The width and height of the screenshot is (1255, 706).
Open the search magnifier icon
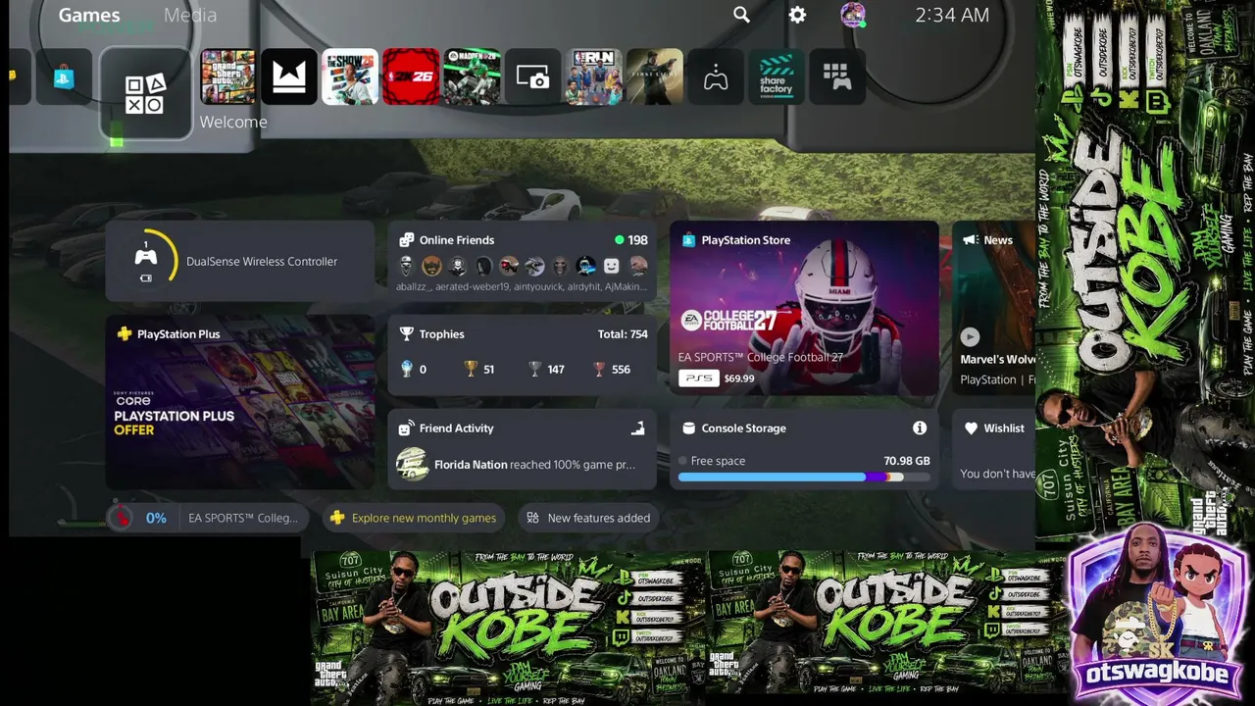pos(741,15)
